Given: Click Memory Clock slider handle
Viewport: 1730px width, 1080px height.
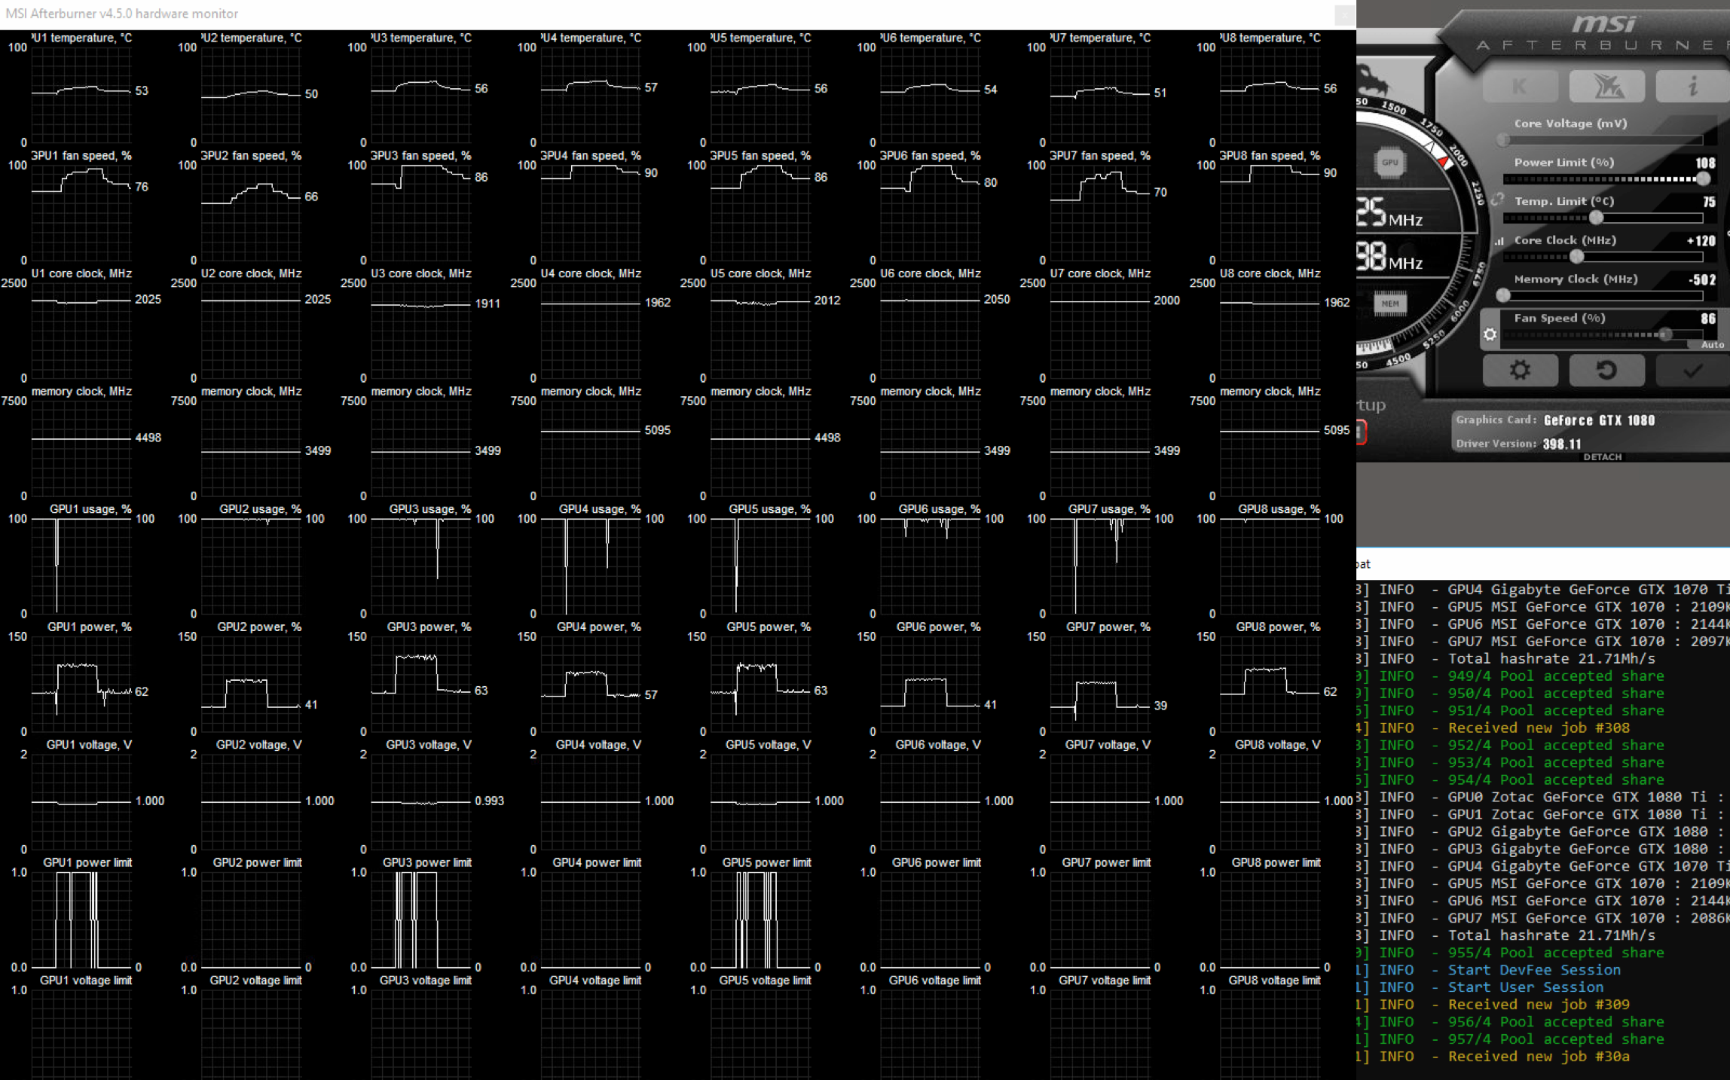Looking at the screenshot, I should 1503,296.
